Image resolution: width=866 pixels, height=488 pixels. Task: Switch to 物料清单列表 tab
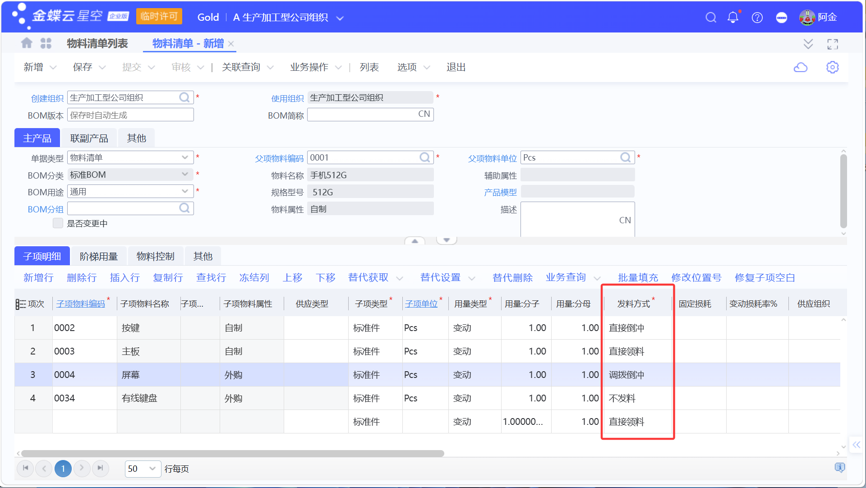tap(97, 43)
